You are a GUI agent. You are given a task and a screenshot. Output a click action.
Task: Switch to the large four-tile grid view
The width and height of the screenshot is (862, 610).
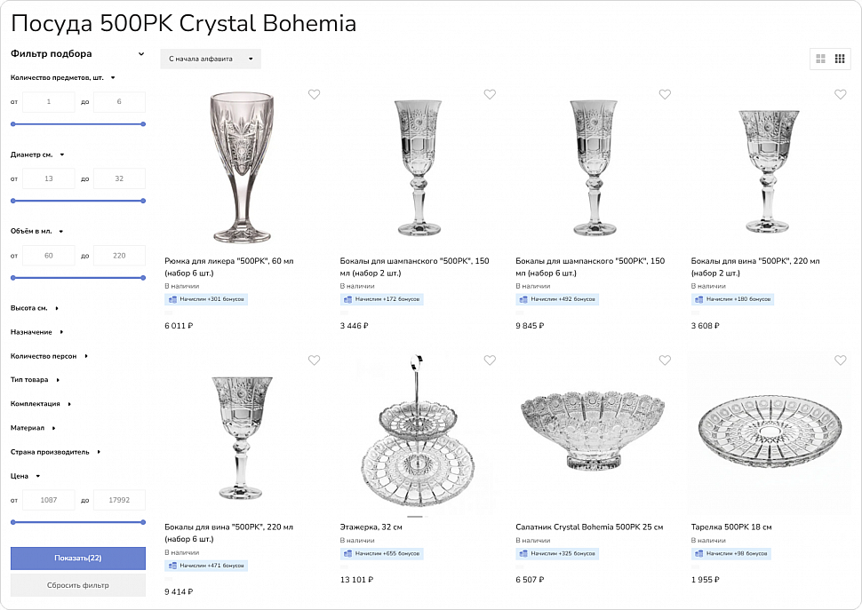pos(820,59)
